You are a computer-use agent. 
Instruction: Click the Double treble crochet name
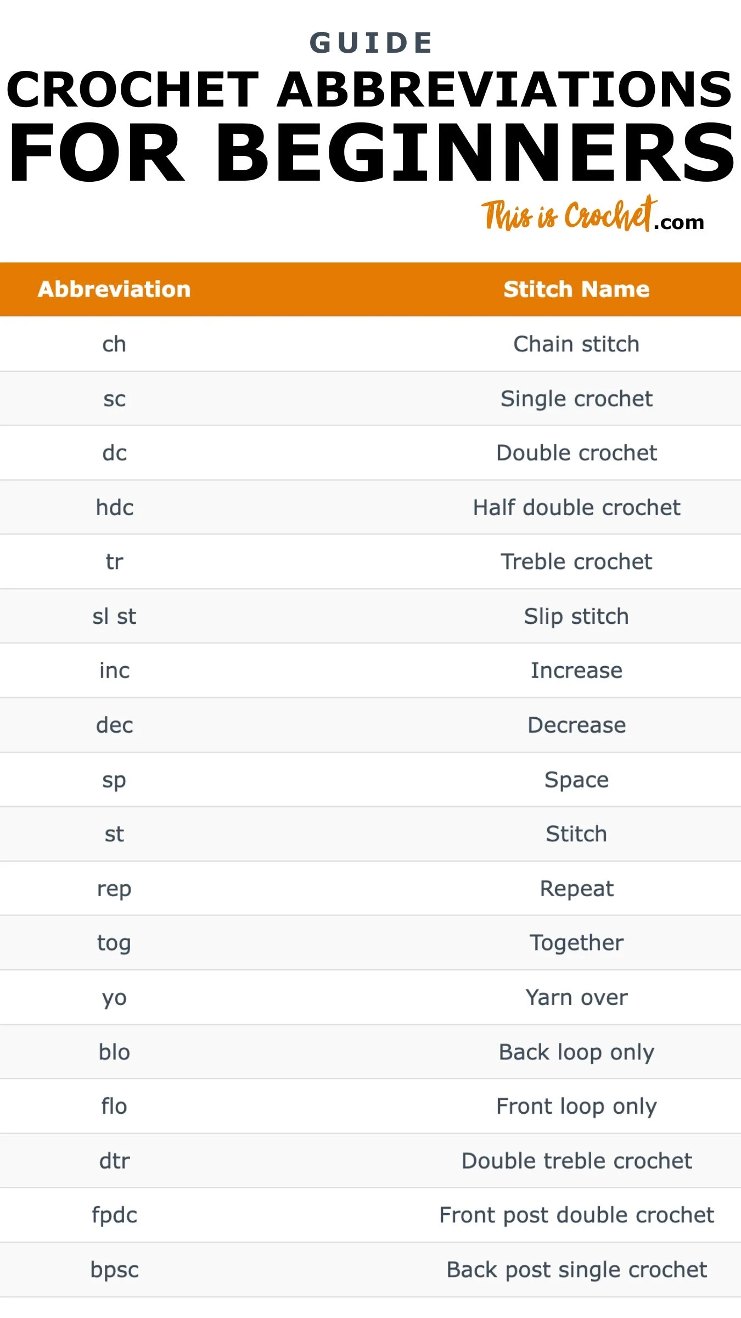coord(576,1161)
